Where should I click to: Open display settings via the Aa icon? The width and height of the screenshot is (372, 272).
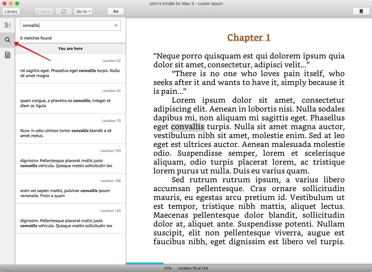click(x=115, y=11)
